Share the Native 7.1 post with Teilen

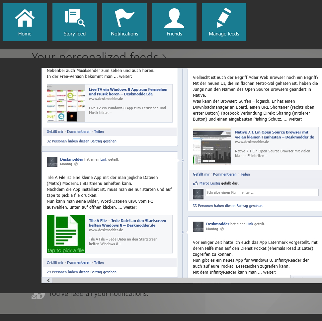245,174
